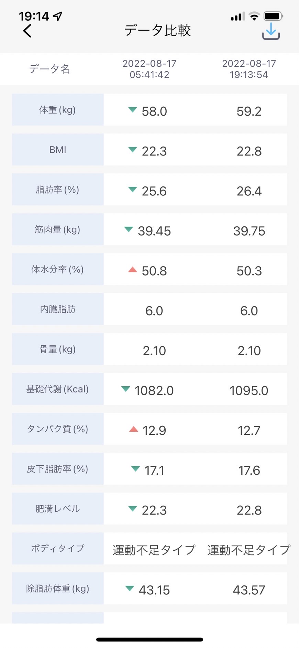Tap the red up arrow beside 12.9
Screen dimensions: 299x648
point(133,429)
